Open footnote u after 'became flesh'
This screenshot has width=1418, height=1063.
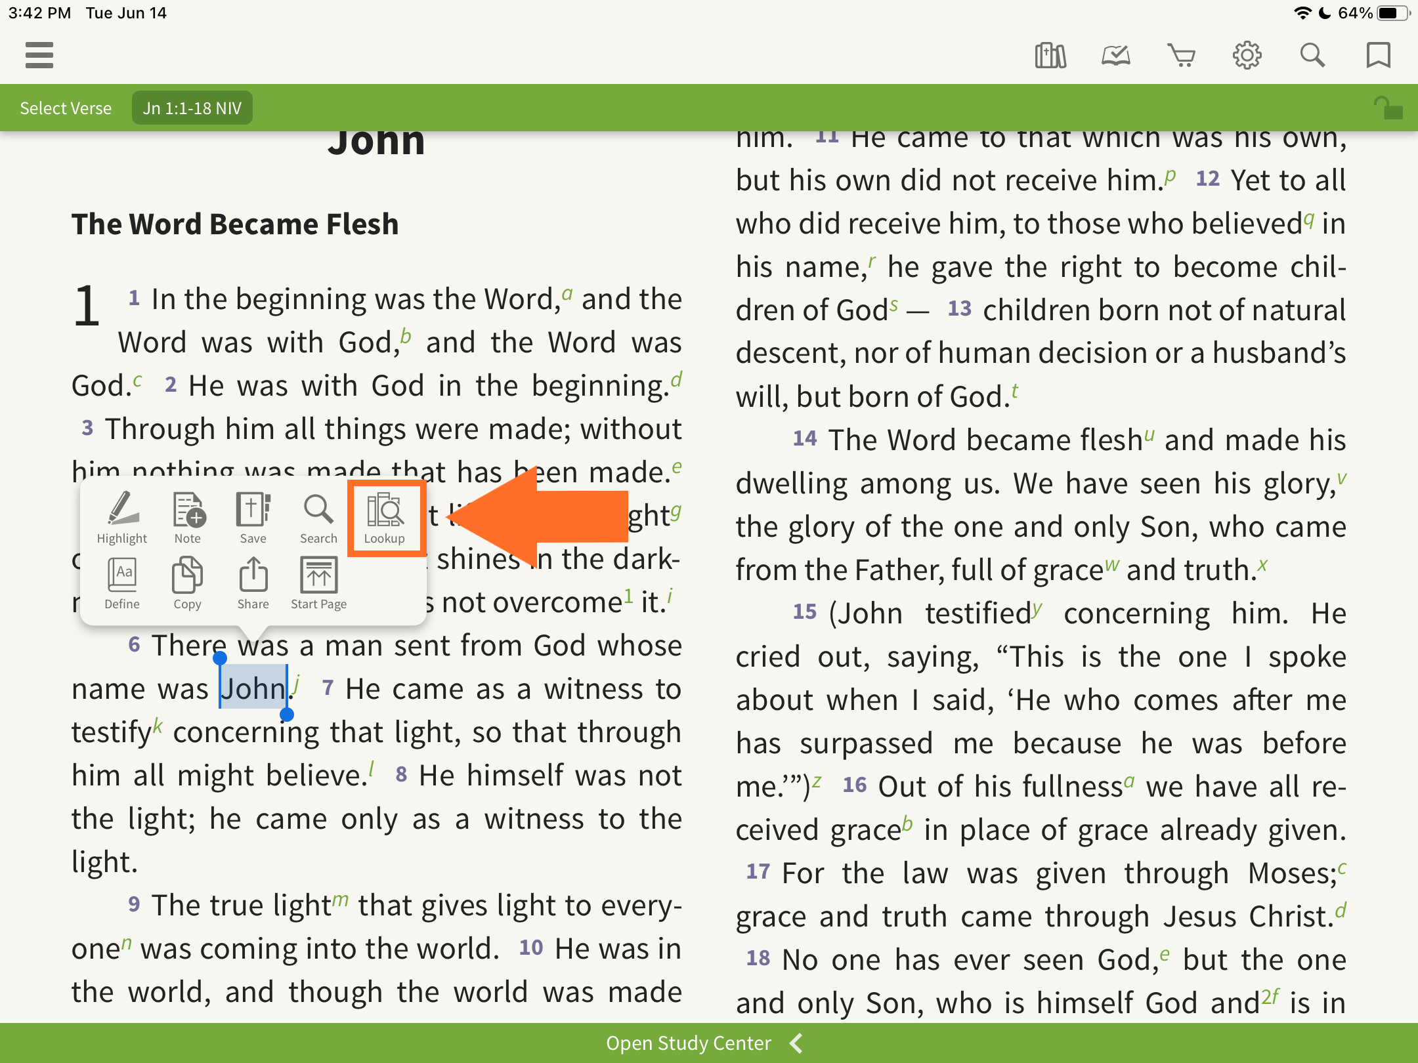click(1149, 435)
